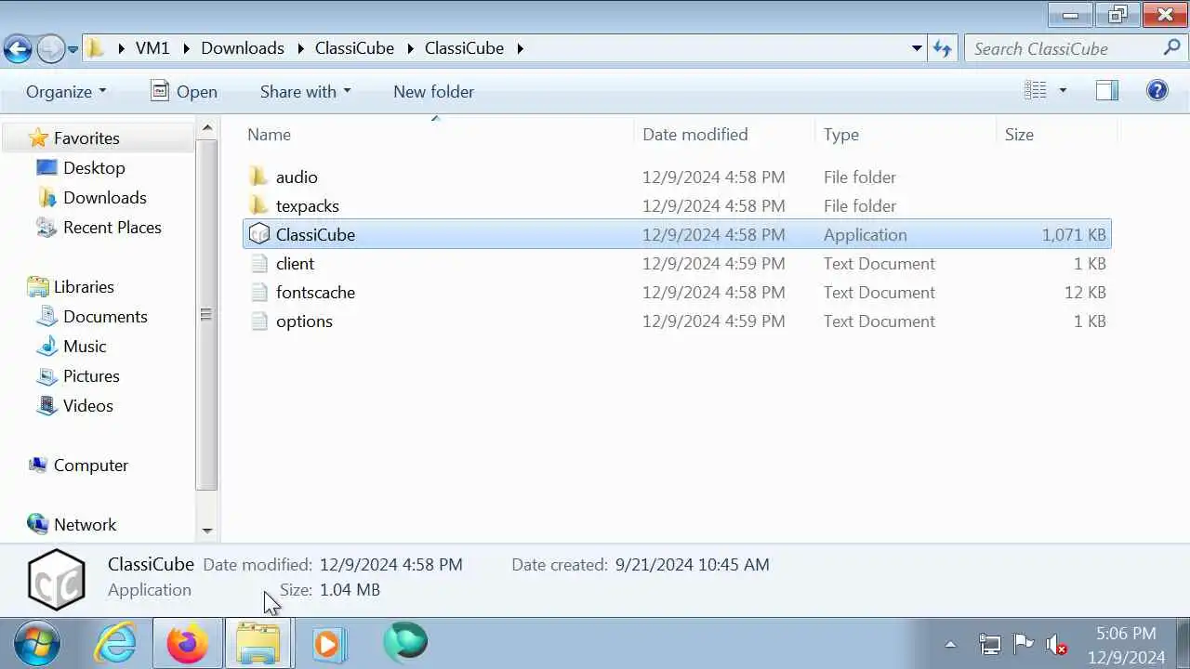Click the Search ClassiCube input field
This screenshot has height=669, width=1190.
(x=1064, y=48)
